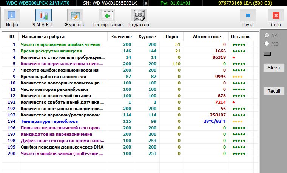This screenshot has height=173, width=287.
Task: Select row Кандидатов на переназначение
Action: coord(130,134)
